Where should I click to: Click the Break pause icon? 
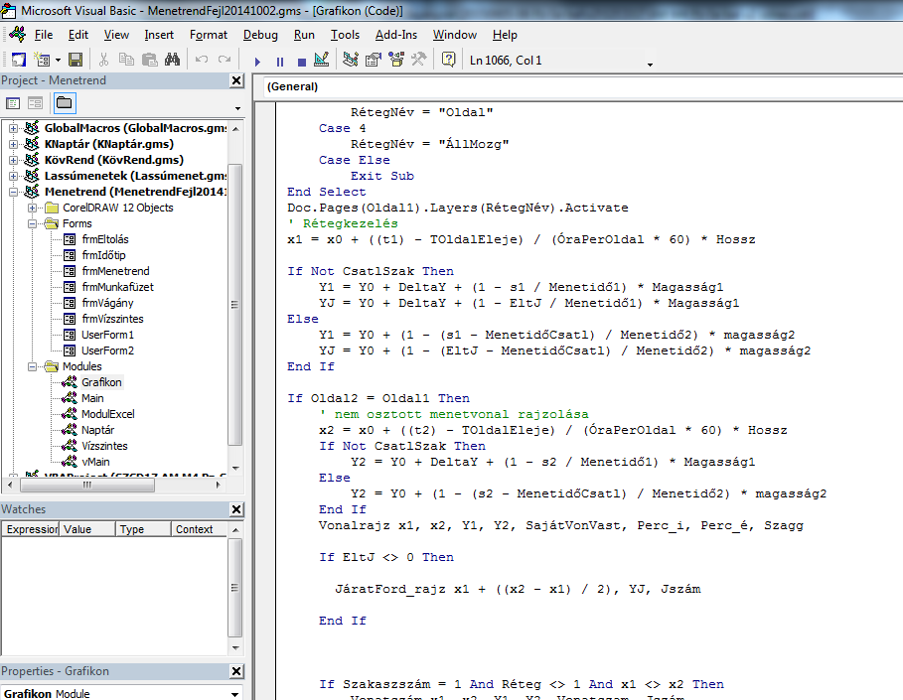(x=280, y=61)
